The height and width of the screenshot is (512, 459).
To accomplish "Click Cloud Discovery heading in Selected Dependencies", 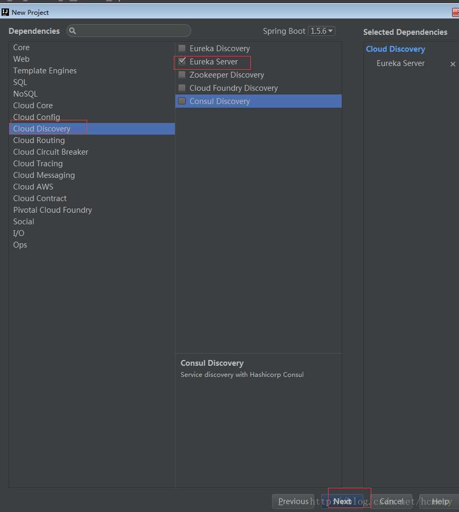I will point(395,49).
